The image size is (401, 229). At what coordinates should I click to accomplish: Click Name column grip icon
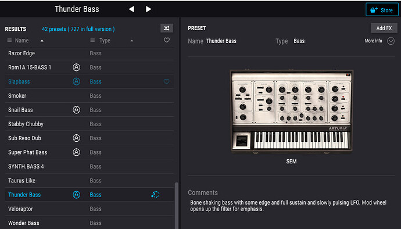click(9, 40)
